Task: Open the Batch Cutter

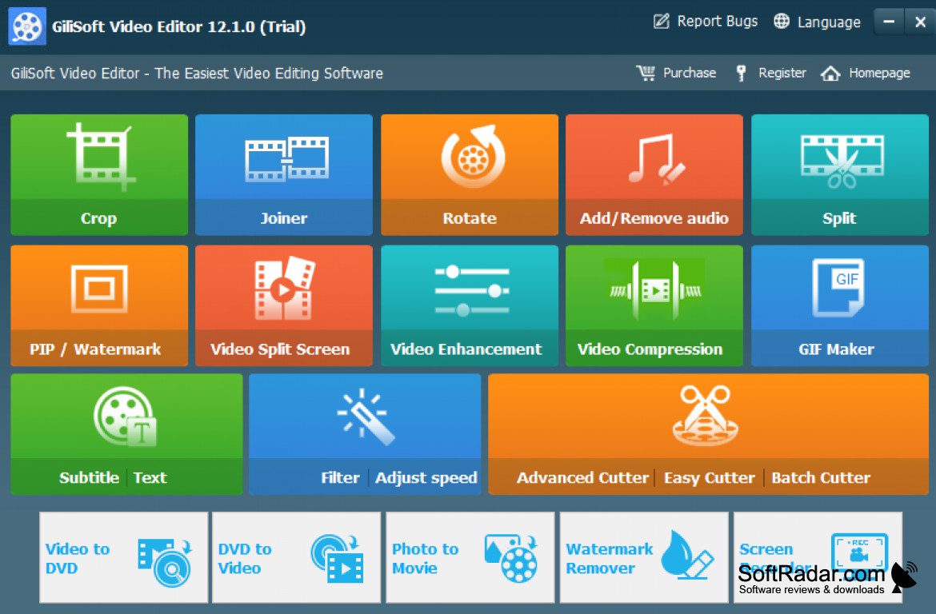Action: coord(821,477)
